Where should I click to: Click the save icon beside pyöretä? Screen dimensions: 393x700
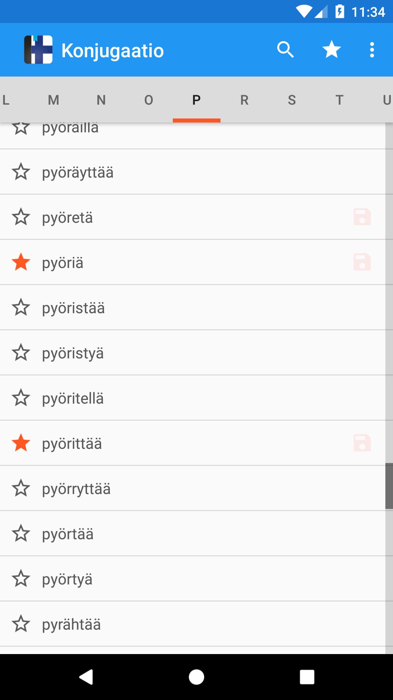(x=362, y=217)
